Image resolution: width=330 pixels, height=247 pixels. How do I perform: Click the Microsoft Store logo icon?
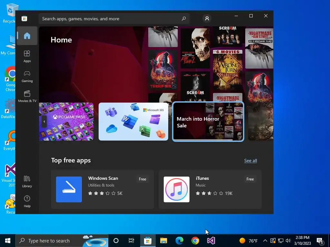[x=24, y=18]
